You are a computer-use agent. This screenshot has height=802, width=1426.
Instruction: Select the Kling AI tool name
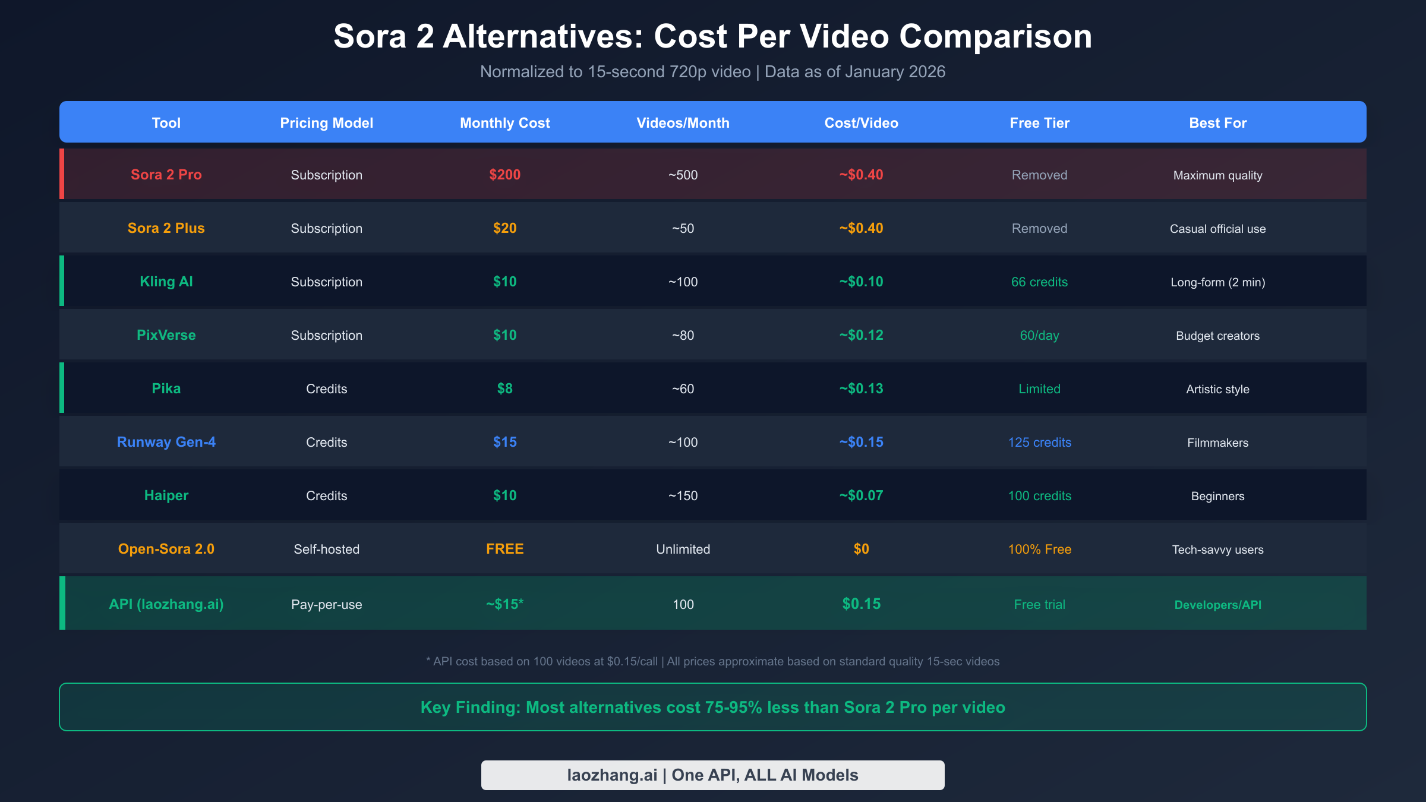(x=166, y=281)
